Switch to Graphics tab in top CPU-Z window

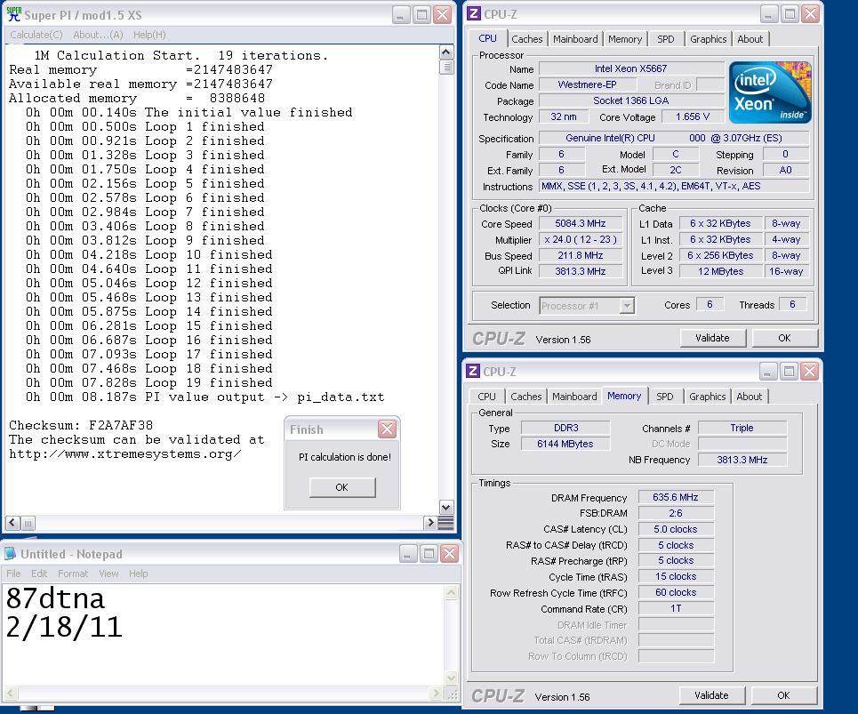click(x=708, y=39)
